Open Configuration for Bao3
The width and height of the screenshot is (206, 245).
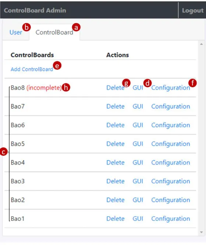(x=171, y=181)
